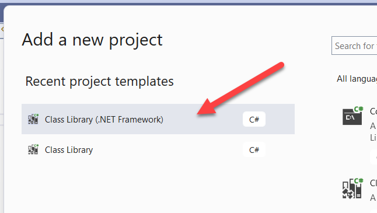Click C# tag on plain Class Library row
377x213 pixels.
(x=254, y=150)
